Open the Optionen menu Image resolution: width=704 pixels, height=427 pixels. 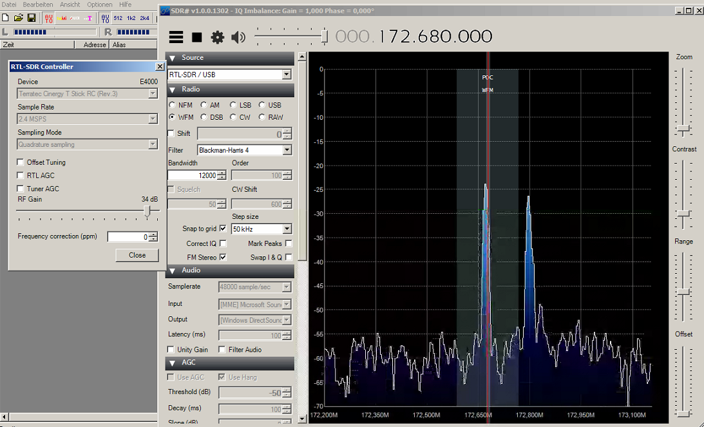(100, 5)
